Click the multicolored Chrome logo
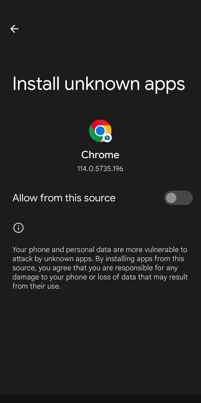Image resolution: width=201 pixels, height=403 pixels. 100,131
